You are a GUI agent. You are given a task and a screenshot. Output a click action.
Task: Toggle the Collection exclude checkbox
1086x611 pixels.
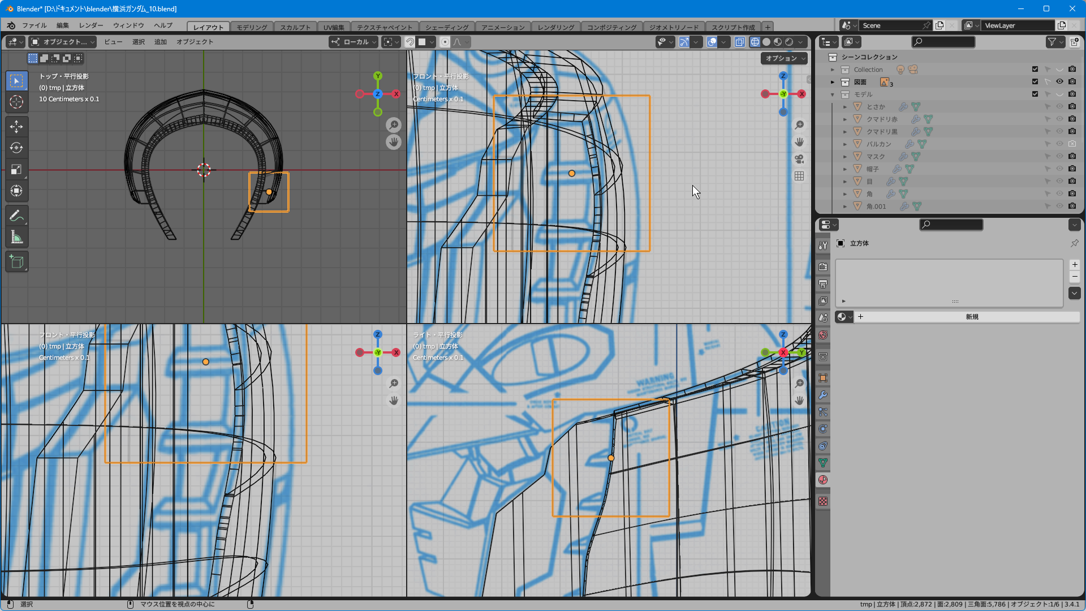(1035, 70)
